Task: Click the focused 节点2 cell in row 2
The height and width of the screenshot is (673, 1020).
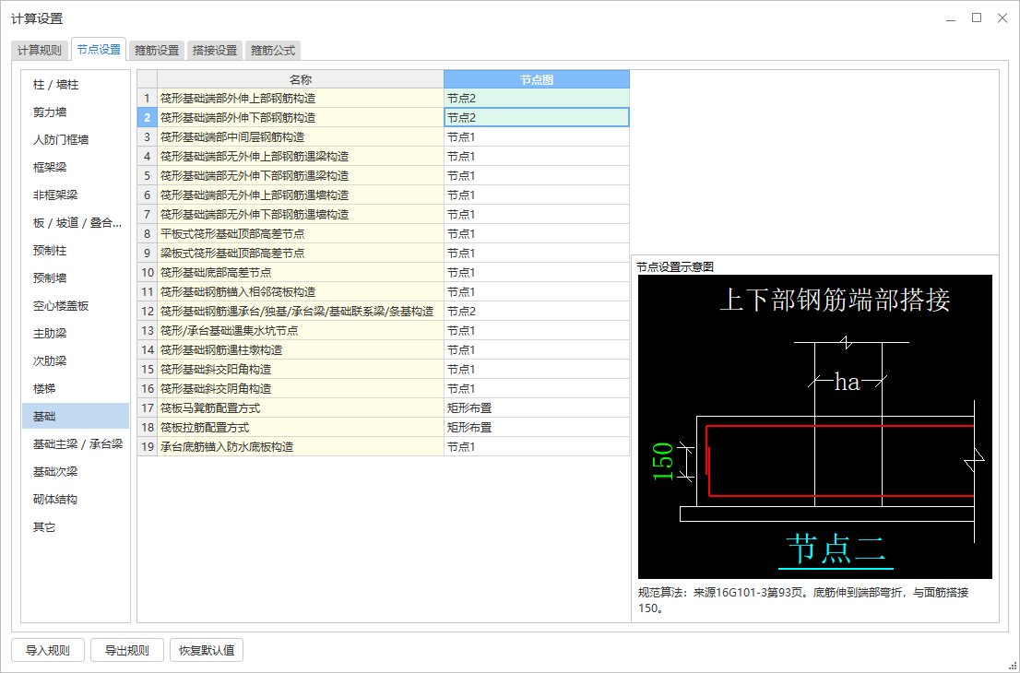Action: click(537, 118)
